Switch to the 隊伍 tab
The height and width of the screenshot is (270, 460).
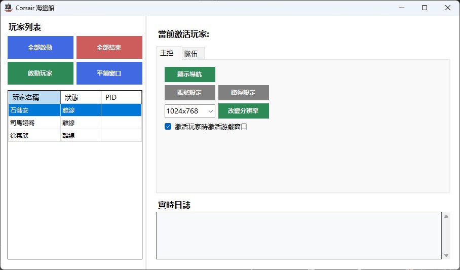click(191, 54)
